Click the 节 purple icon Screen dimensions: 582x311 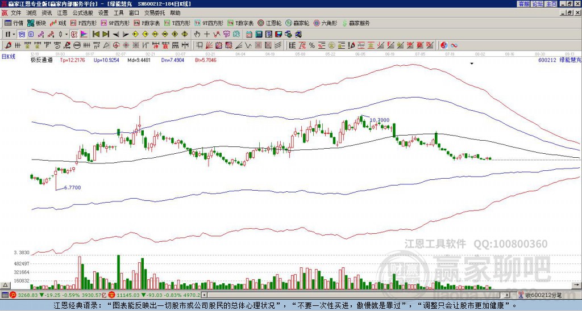(x=226, y=35)
